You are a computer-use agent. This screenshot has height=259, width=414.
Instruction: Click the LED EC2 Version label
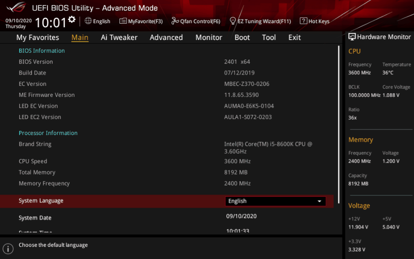click(40, 117)
